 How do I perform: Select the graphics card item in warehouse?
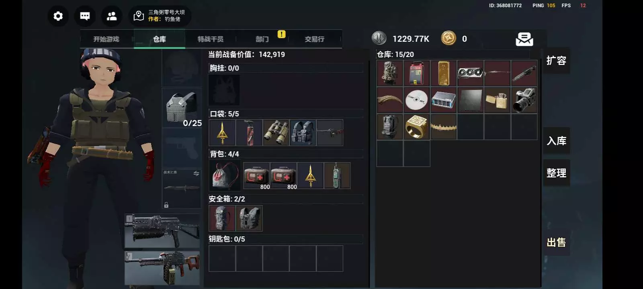(x=470, y=73)
